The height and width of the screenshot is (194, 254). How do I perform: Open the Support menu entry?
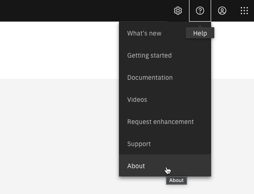(x=165, y=144)
